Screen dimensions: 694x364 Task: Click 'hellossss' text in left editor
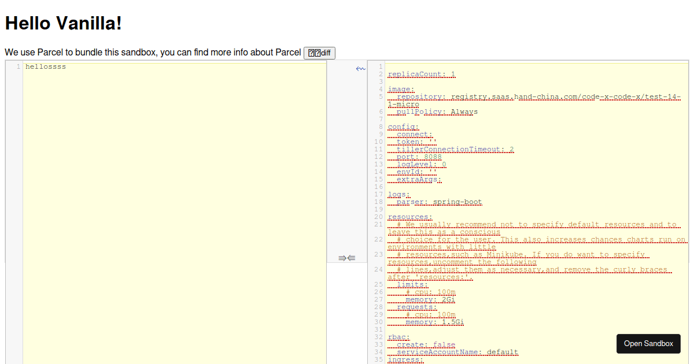(46, 66)
